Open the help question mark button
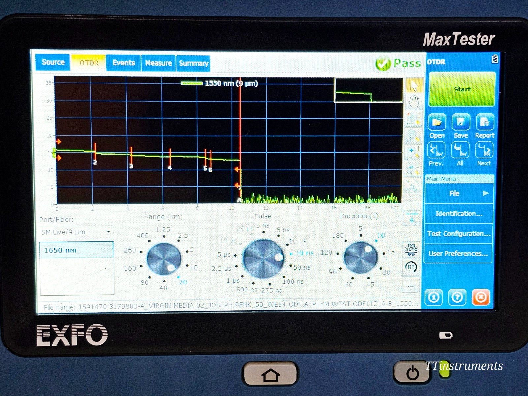The height and width of the screenshot is (396, 528). pyautogui.click(x=457, y=298)
